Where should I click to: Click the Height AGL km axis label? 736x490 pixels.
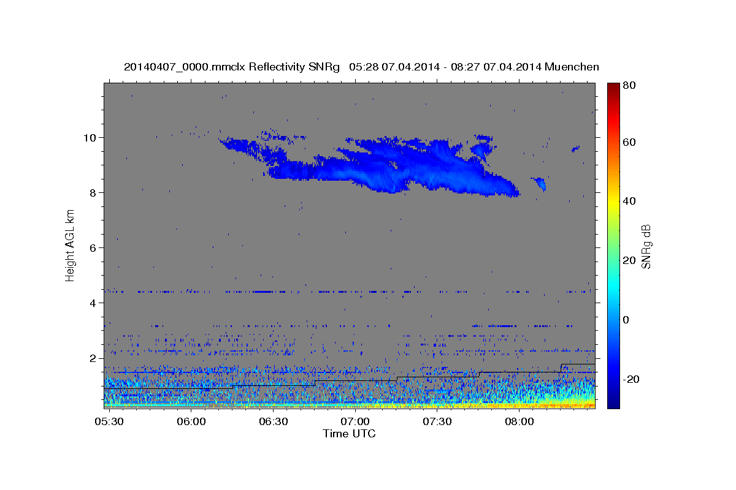coord(70,246)
